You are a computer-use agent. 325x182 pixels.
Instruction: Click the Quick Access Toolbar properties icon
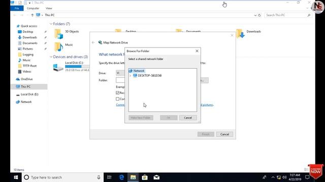[20, 3]
